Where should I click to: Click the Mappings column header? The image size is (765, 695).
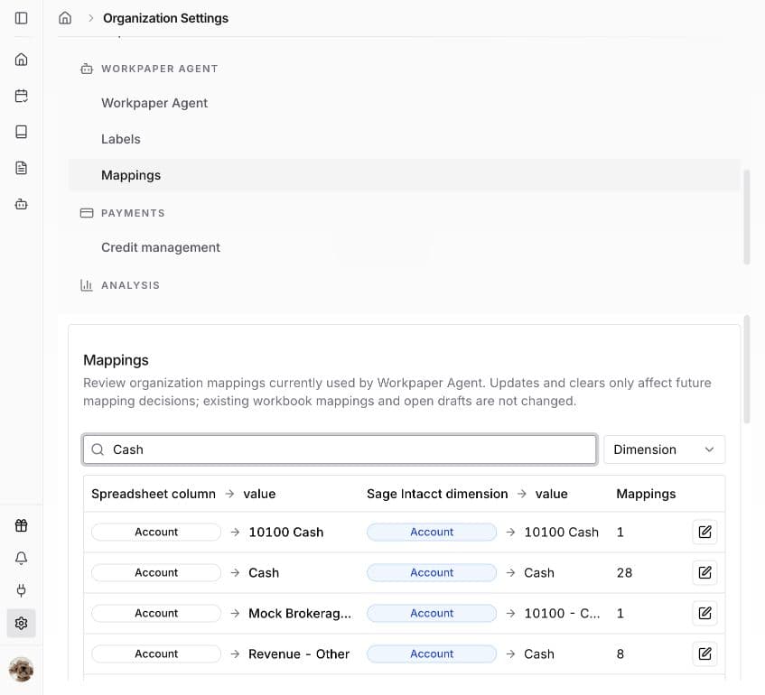646,494
